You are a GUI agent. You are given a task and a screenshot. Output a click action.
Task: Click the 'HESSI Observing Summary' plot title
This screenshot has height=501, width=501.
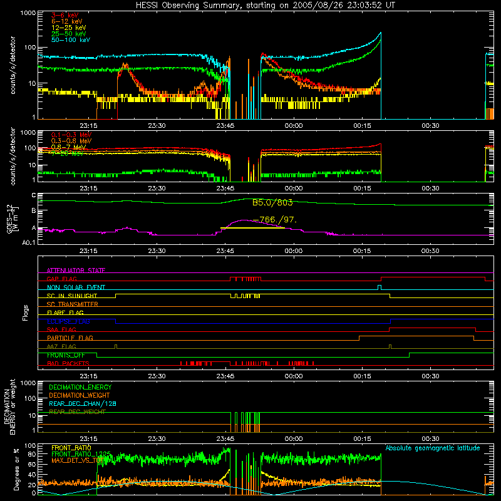(x=266, y=6)
